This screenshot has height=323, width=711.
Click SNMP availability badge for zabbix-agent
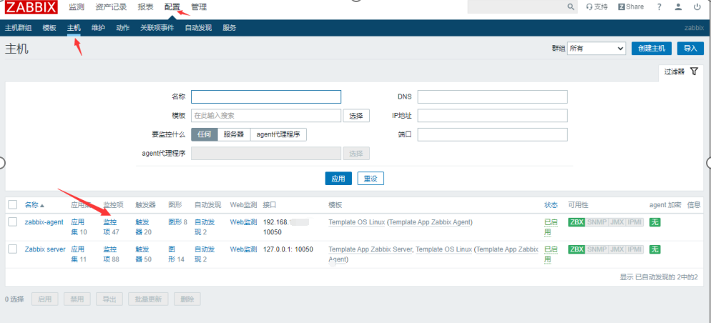[x=597, y=222]
